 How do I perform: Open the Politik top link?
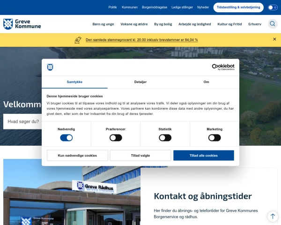pyautogui.click(x=112, y=7)
